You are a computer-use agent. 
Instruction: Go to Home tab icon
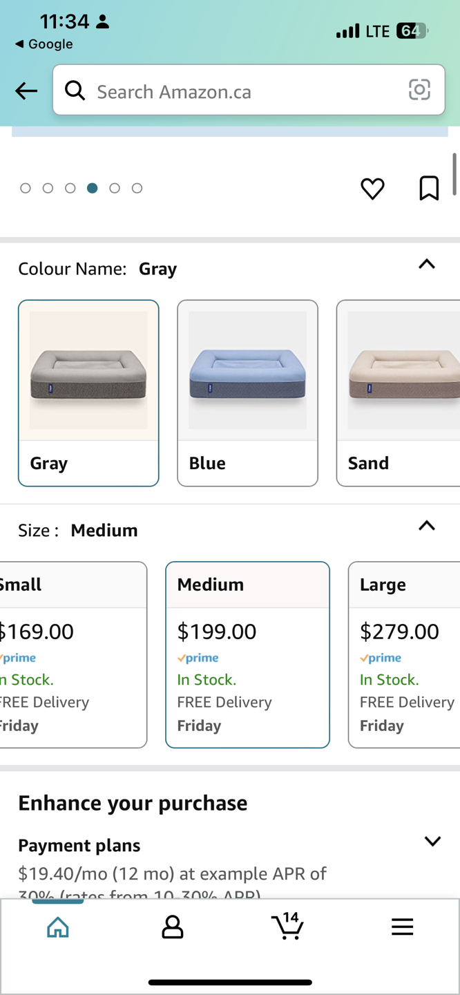58,927
